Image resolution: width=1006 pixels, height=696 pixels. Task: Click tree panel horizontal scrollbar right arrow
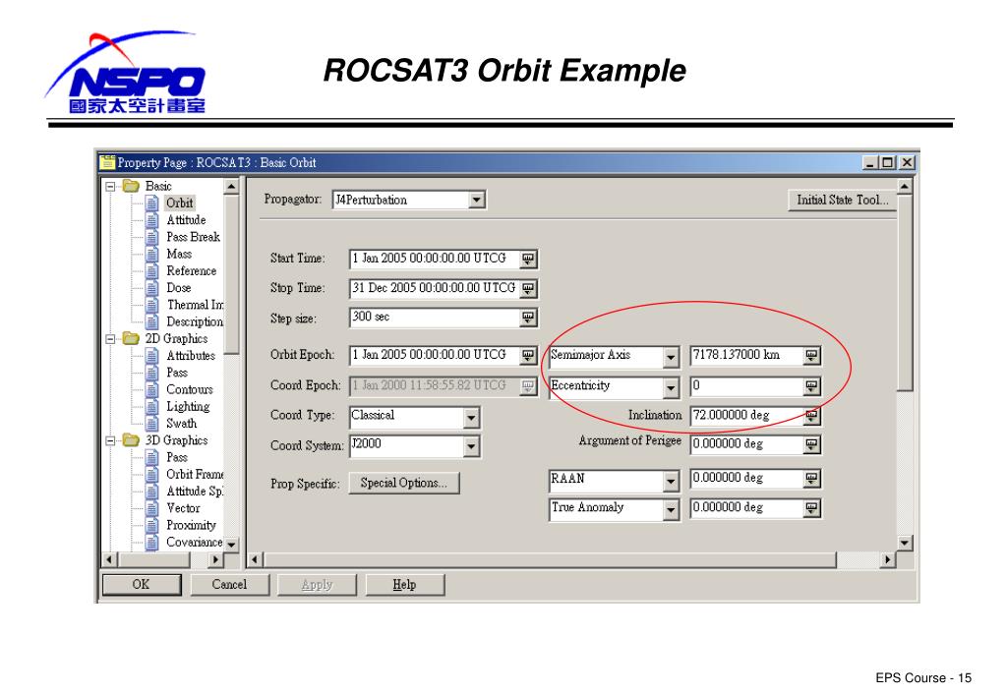pyautogui.click(x=215, y=560)
